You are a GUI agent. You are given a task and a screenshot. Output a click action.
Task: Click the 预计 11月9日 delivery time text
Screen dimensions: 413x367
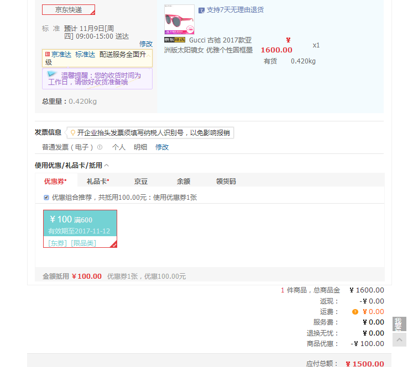click(96, 32)
